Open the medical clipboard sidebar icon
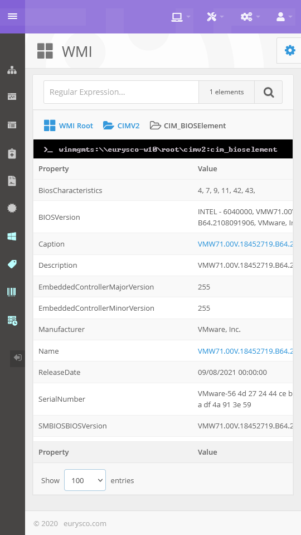Viewport: 301px width, 535px height. tap(12, 153)
